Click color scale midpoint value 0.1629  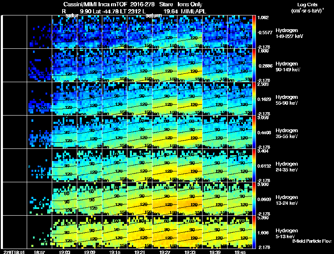click(264, 99)
